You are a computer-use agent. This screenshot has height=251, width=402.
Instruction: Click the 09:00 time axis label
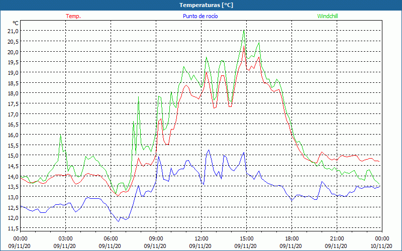[x=156, y=238]
